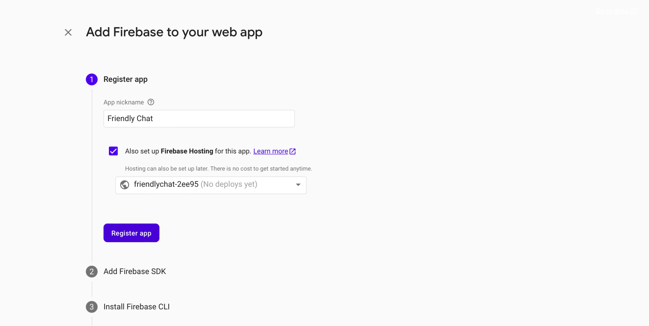Image resolution: width=649 pixels, height=326 pixels.
Task: Click the hosting site dropdown arrow
Action: coord(298,185)
